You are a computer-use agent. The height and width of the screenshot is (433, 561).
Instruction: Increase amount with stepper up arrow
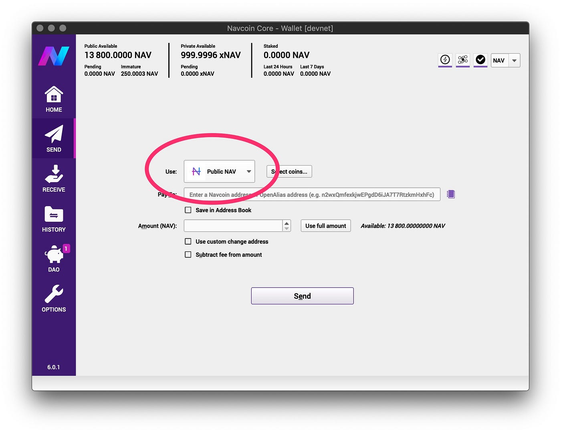pyautogui.click(x=287, y=223)
